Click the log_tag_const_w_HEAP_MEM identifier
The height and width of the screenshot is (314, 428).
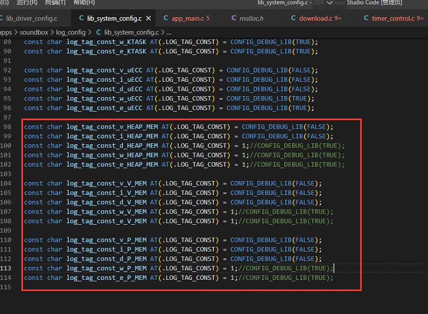coord(112,155)
